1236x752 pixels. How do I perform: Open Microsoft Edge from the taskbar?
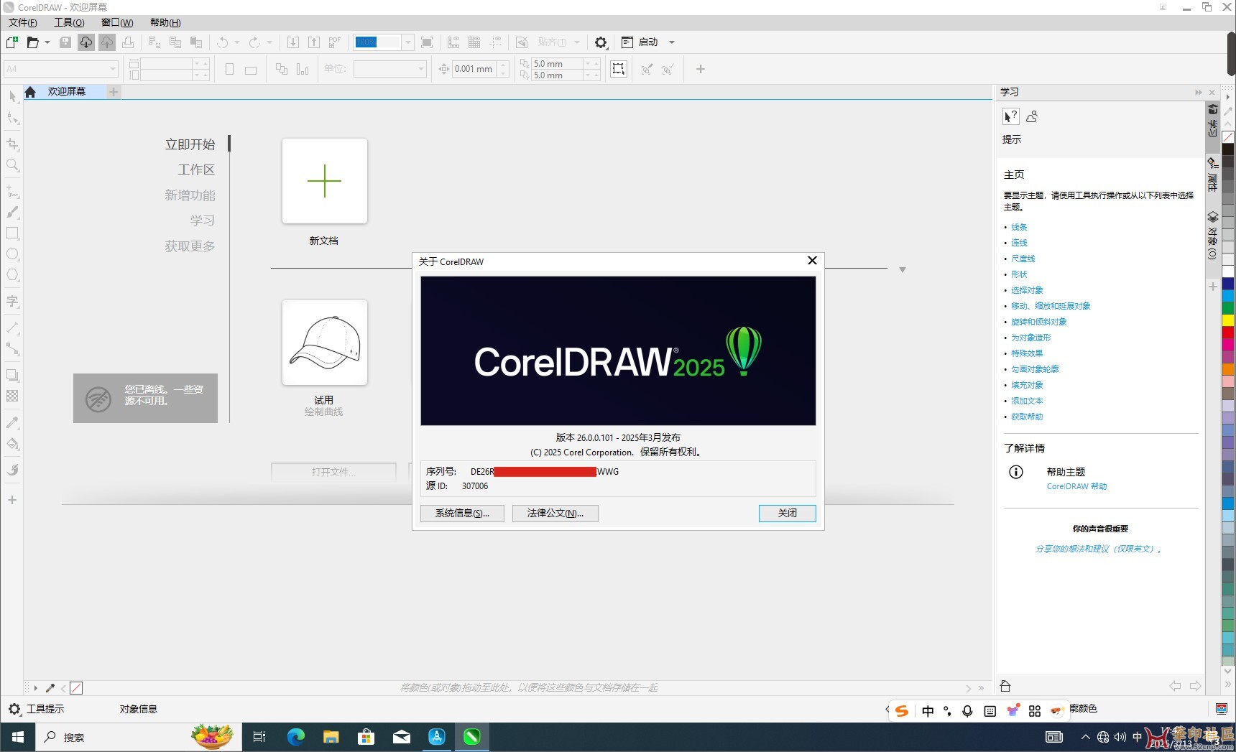(296, 736)
